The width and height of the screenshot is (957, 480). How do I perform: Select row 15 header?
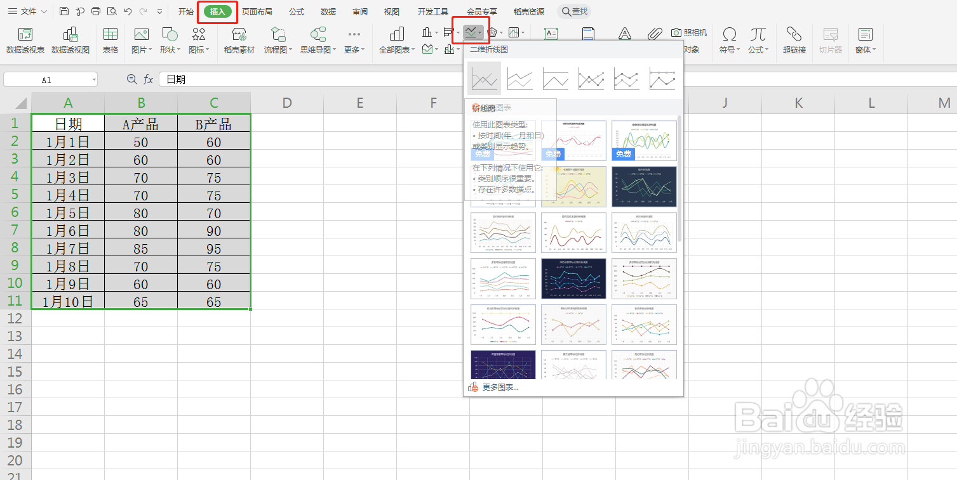15,372
